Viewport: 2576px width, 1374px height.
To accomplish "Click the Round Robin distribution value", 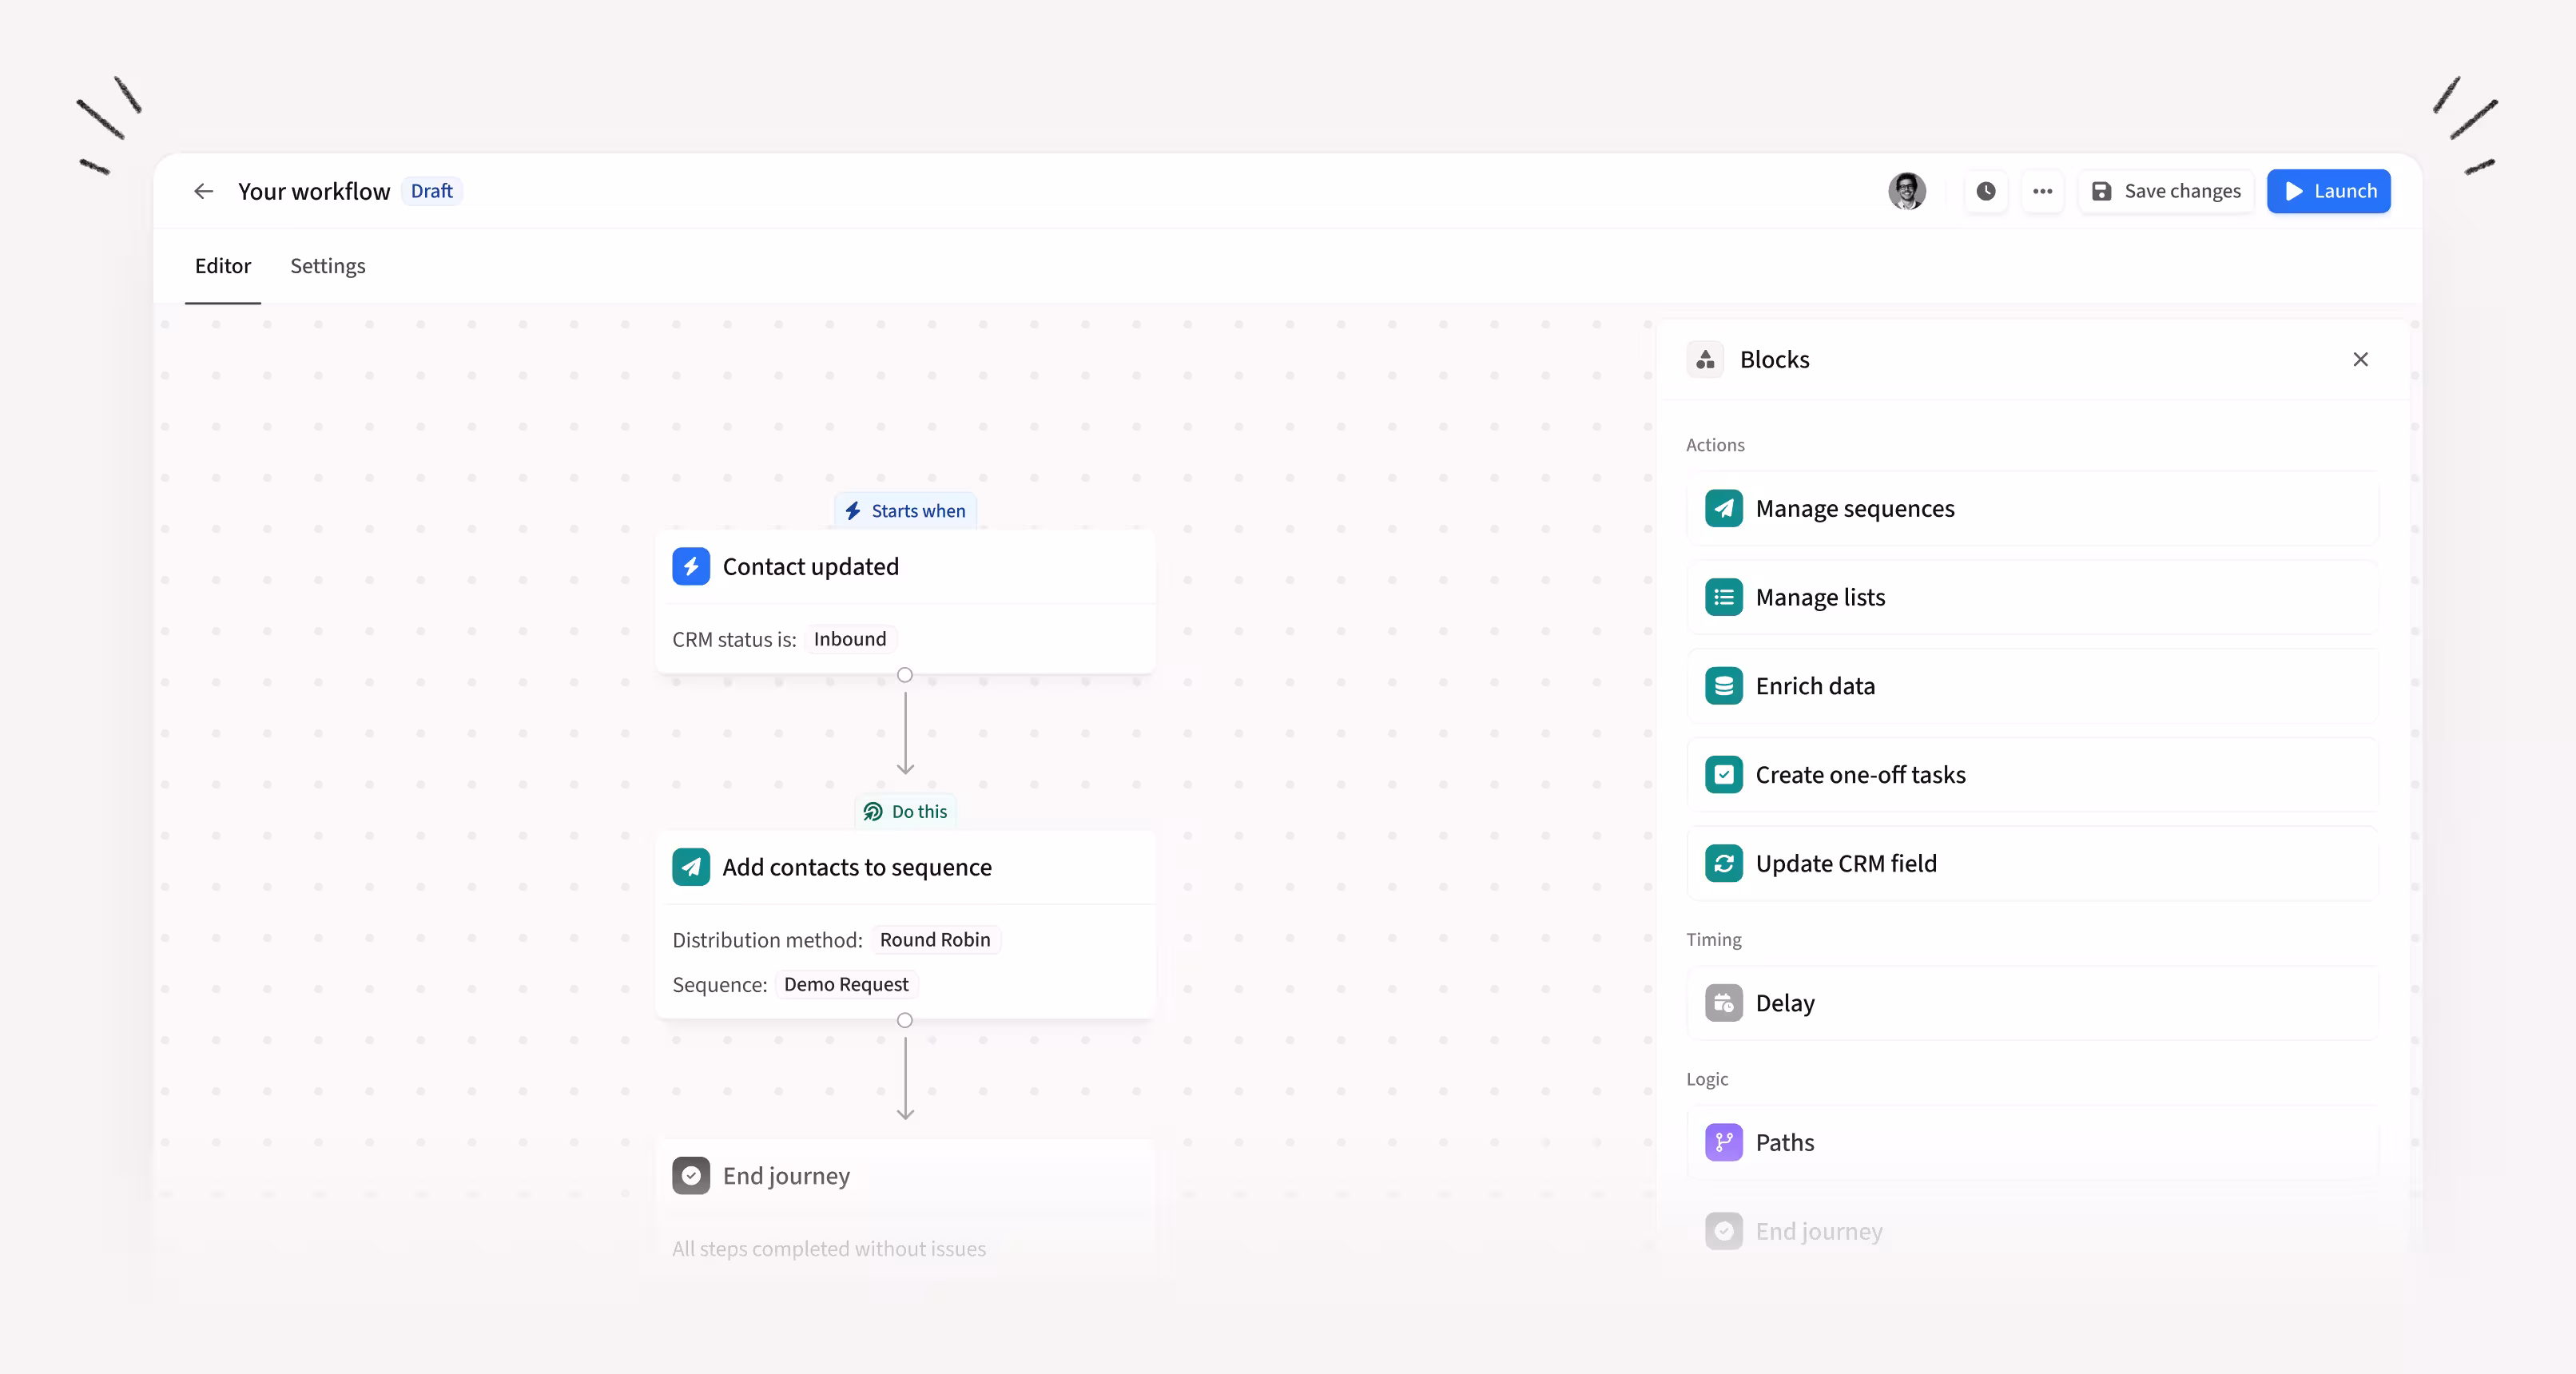I will [x=934, y=940].
